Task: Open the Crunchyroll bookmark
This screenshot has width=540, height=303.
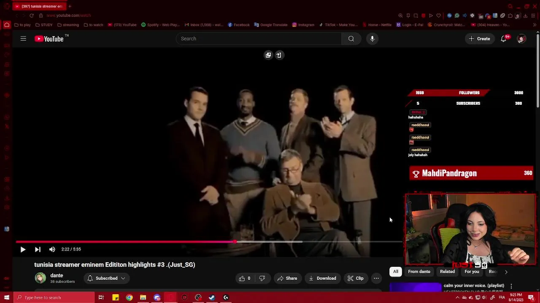Action: pos(446,25)
